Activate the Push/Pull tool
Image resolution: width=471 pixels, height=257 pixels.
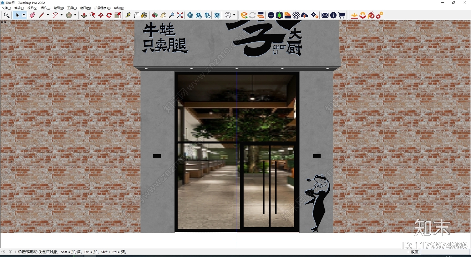(84, 15)
